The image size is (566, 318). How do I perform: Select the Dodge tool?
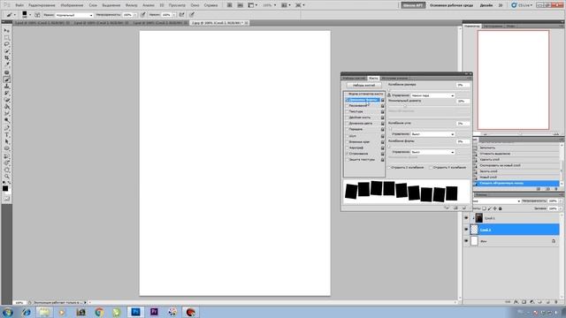click(6, 121)
